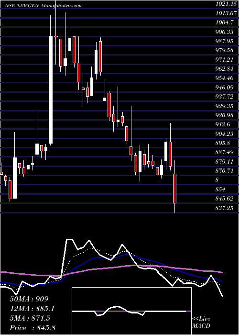
Task: Click the 854 price axis label
Action: coord(220,190)
